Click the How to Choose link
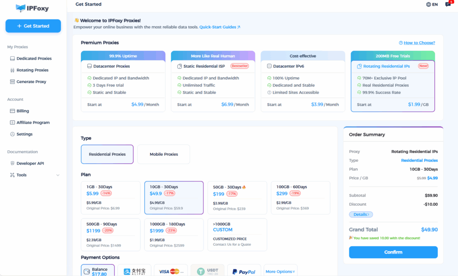 (419, 43)
